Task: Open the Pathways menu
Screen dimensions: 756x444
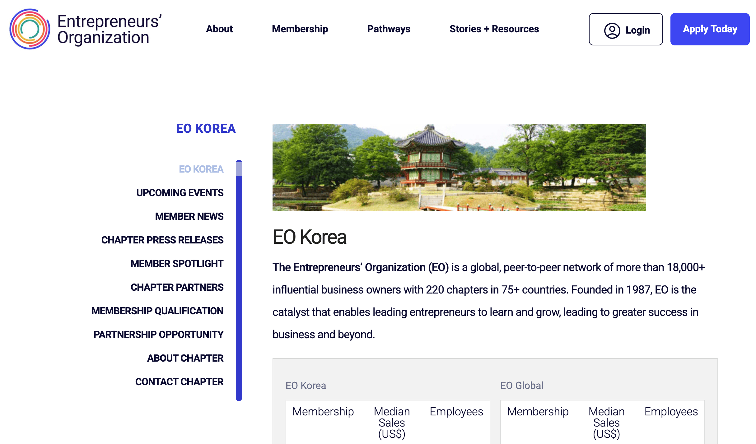Action: point(389,29)
